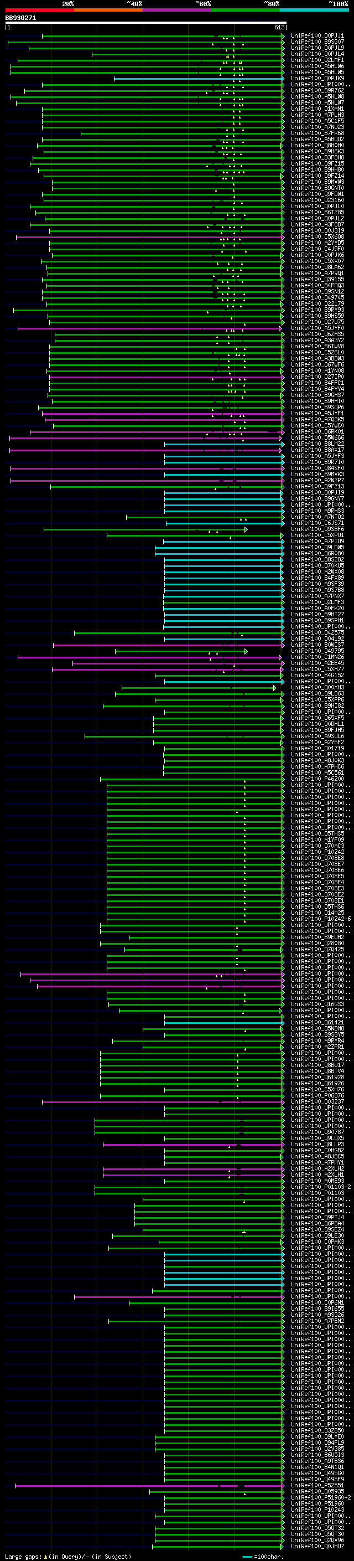Image resolution: width=354 pixels, height=1561 pixels.
Task: Select hit label UniRef100_Q50T32
Action: (317, 1528)
